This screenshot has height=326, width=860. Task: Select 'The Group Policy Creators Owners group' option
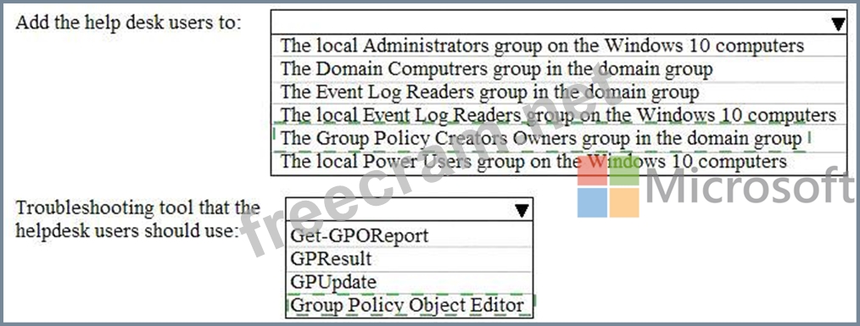[x=559, y=139]
